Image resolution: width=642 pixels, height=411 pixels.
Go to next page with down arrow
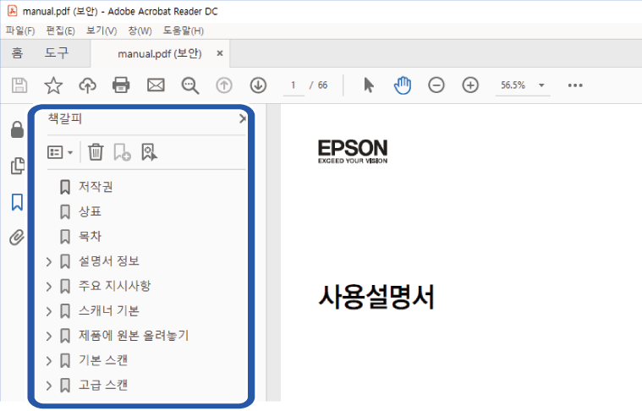point(258,85)
